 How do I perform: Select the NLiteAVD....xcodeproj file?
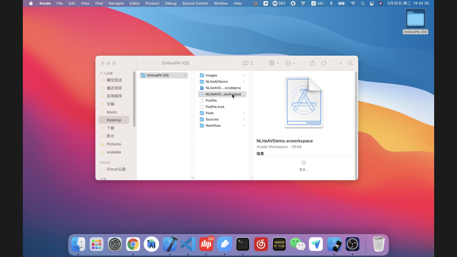222,88
